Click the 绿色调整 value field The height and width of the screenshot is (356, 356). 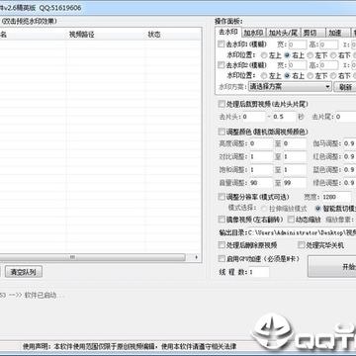349,183
